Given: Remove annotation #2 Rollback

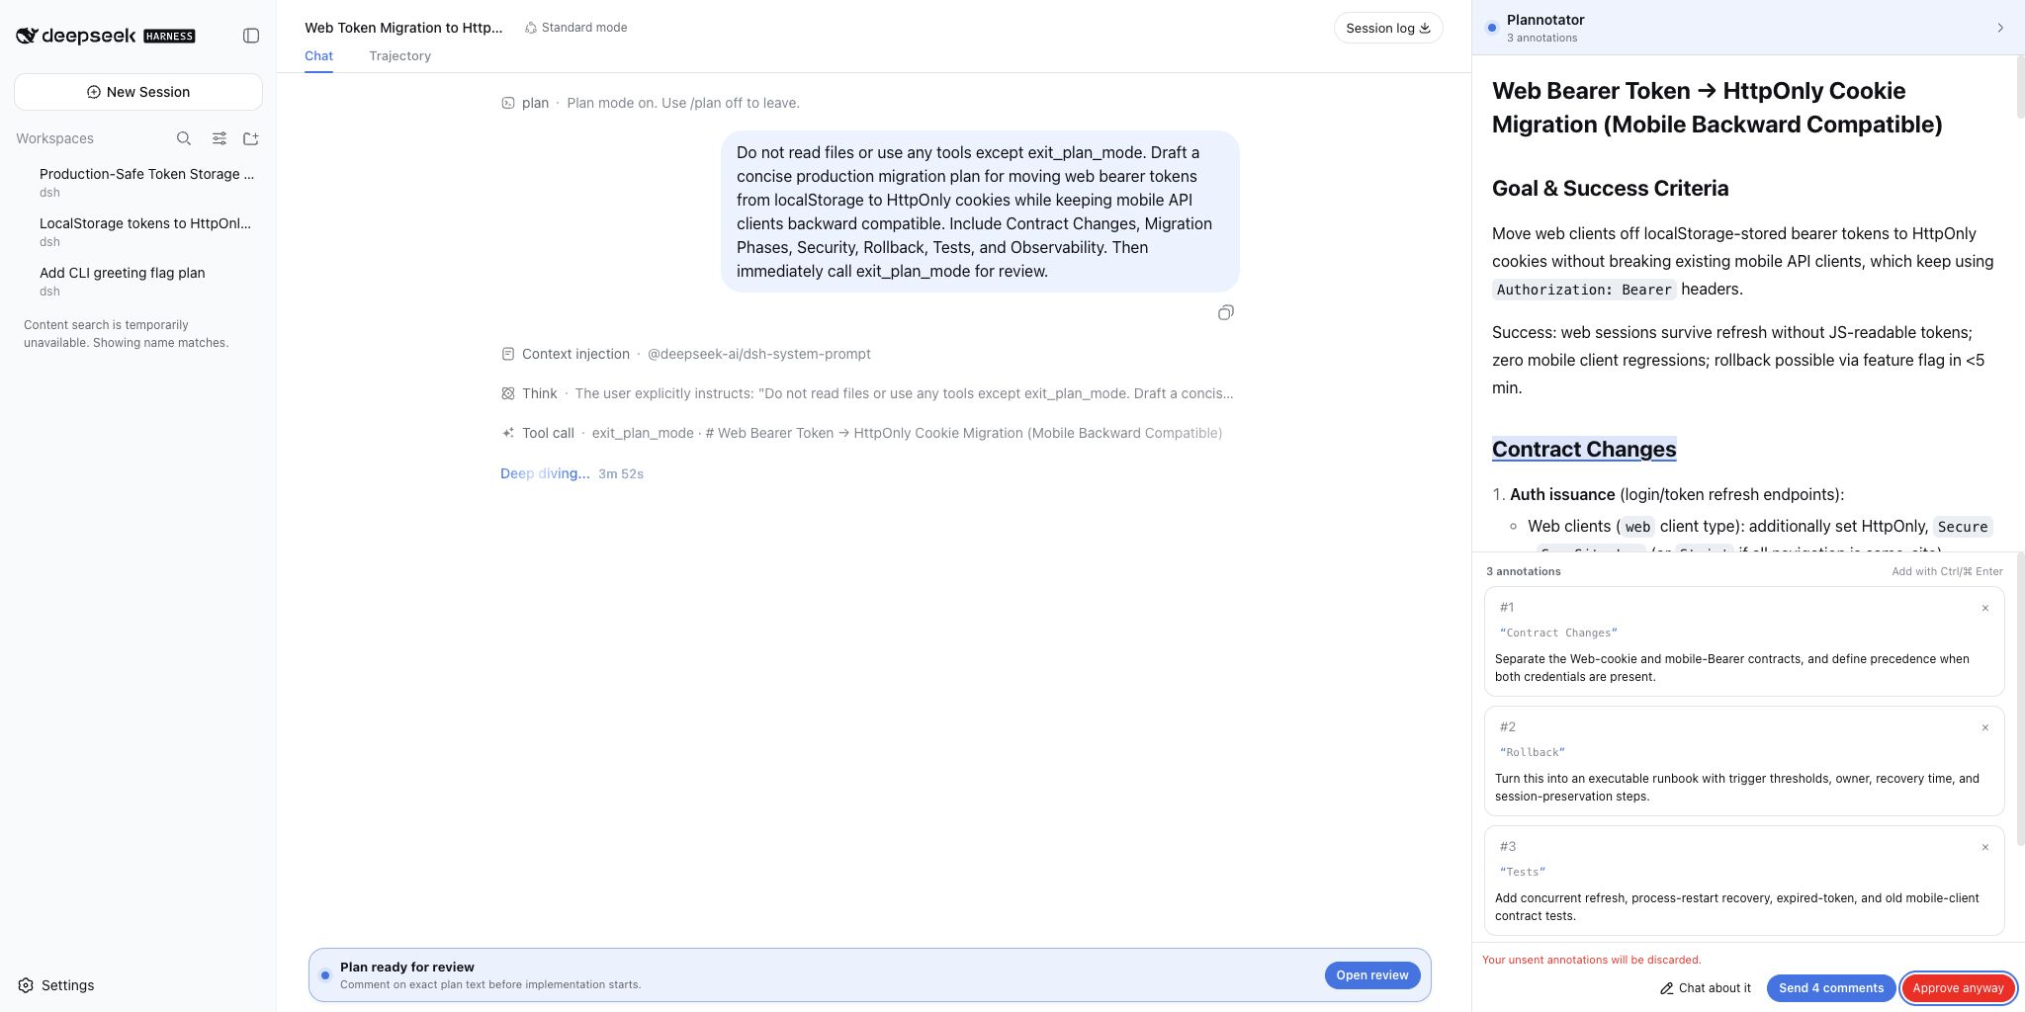Looking at the screenshot, I should tap(1984, 728).
